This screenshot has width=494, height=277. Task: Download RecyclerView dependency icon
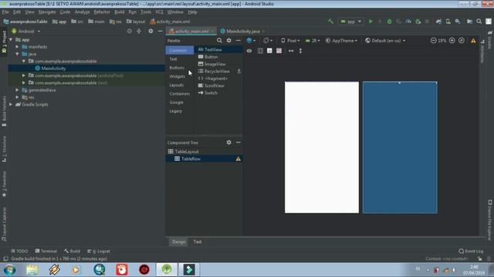pyautogui.click(x=239, y=72)
